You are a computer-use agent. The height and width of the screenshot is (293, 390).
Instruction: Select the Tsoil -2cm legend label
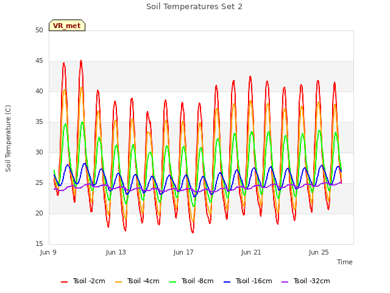[x=89, y=281]
